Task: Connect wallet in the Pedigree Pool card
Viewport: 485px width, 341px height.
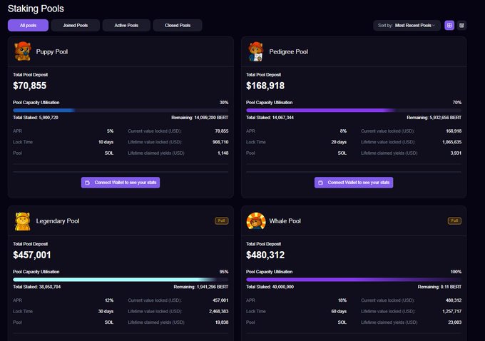Action: coord(354,183)
